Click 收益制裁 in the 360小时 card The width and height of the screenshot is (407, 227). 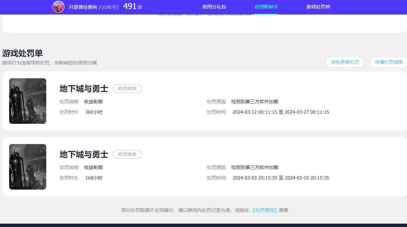coord(94,102)
